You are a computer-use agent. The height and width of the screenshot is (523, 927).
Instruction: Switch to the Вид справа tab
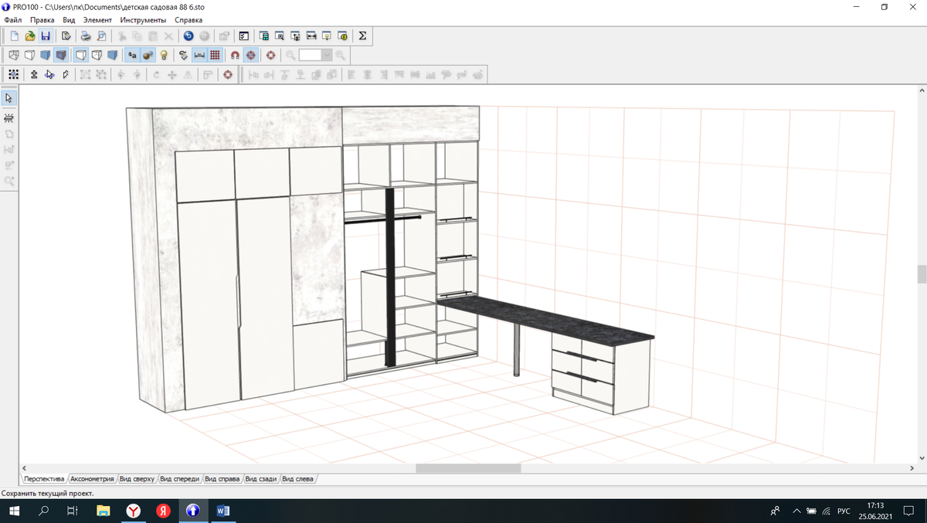pyautogui.click(x=222, y=479)
